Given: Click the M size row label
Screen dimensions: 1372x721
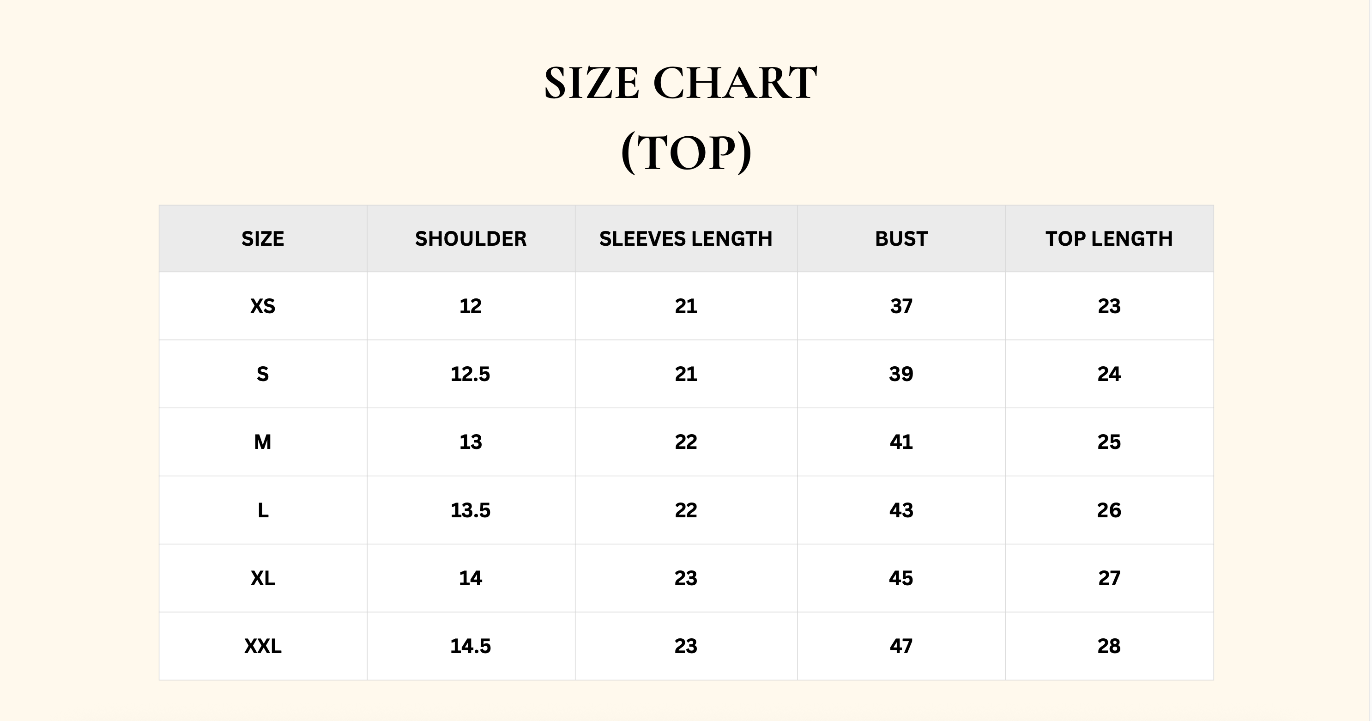Looking at the screenshot, I should click(x=263, y=442).
